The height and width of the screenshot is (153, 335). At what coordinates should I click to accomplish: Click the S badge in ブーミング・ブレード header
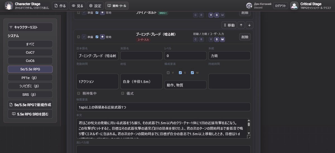coord(217,39)
